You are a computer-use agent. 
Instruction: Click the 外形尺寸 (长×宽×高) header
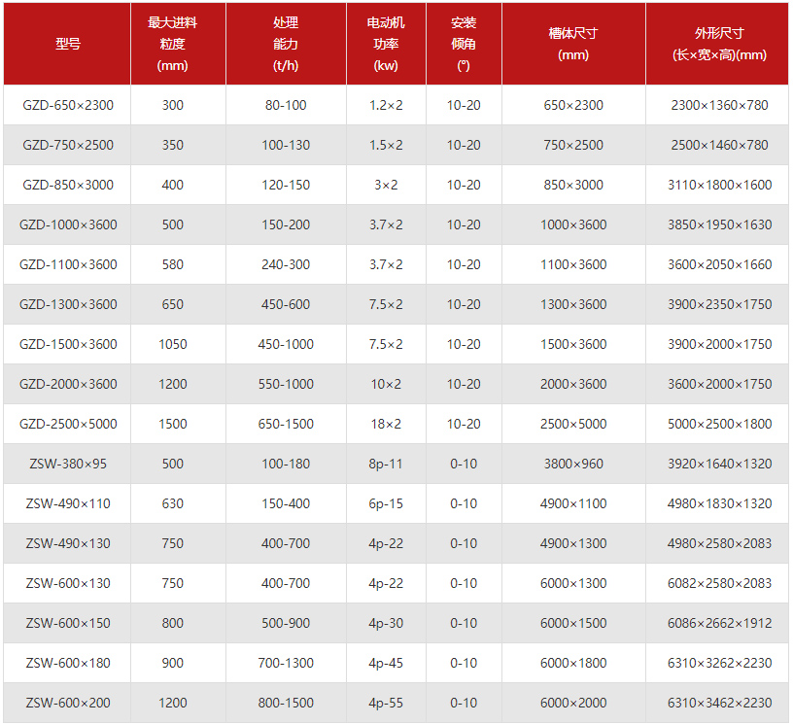pos(719,44)
